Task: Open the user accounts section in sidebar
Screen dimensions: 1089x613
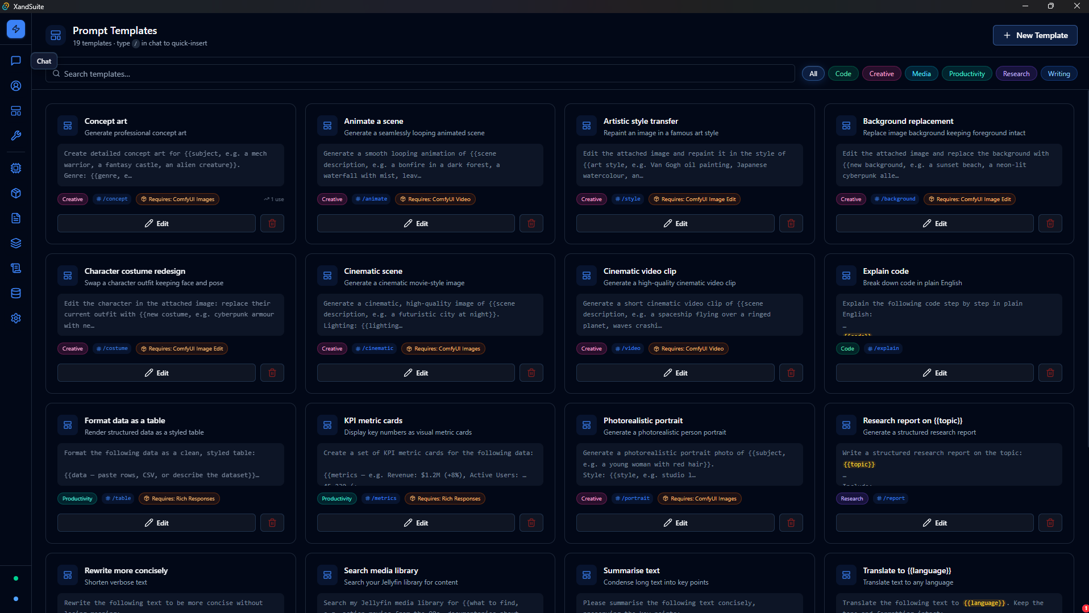Action: coord(15,86)
